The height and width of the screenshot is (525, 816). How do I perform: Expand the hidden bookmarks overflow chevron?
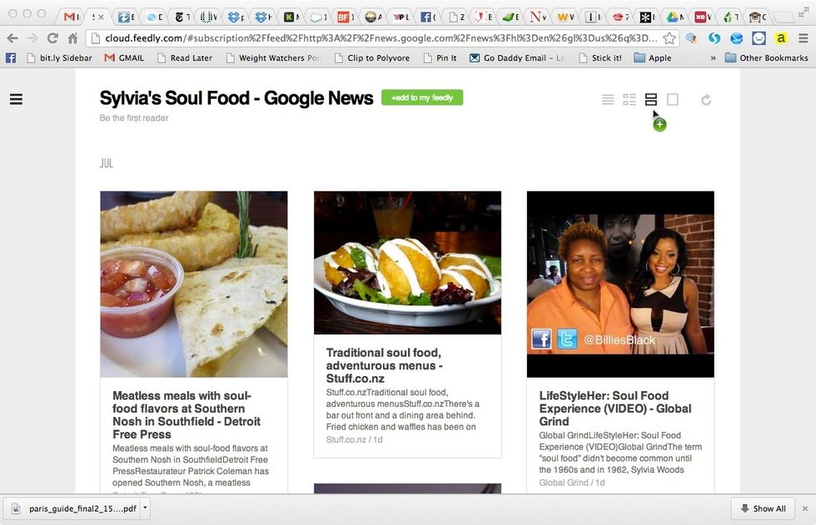713,58
